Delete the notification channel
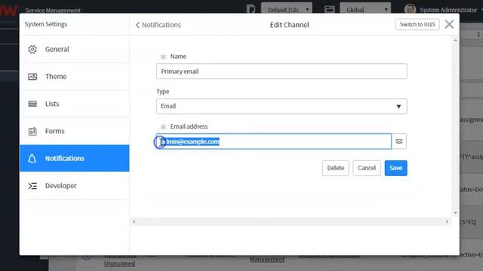The height and width of the screenshot is (271, 483). pyautogui.click(x=335, y=168)
